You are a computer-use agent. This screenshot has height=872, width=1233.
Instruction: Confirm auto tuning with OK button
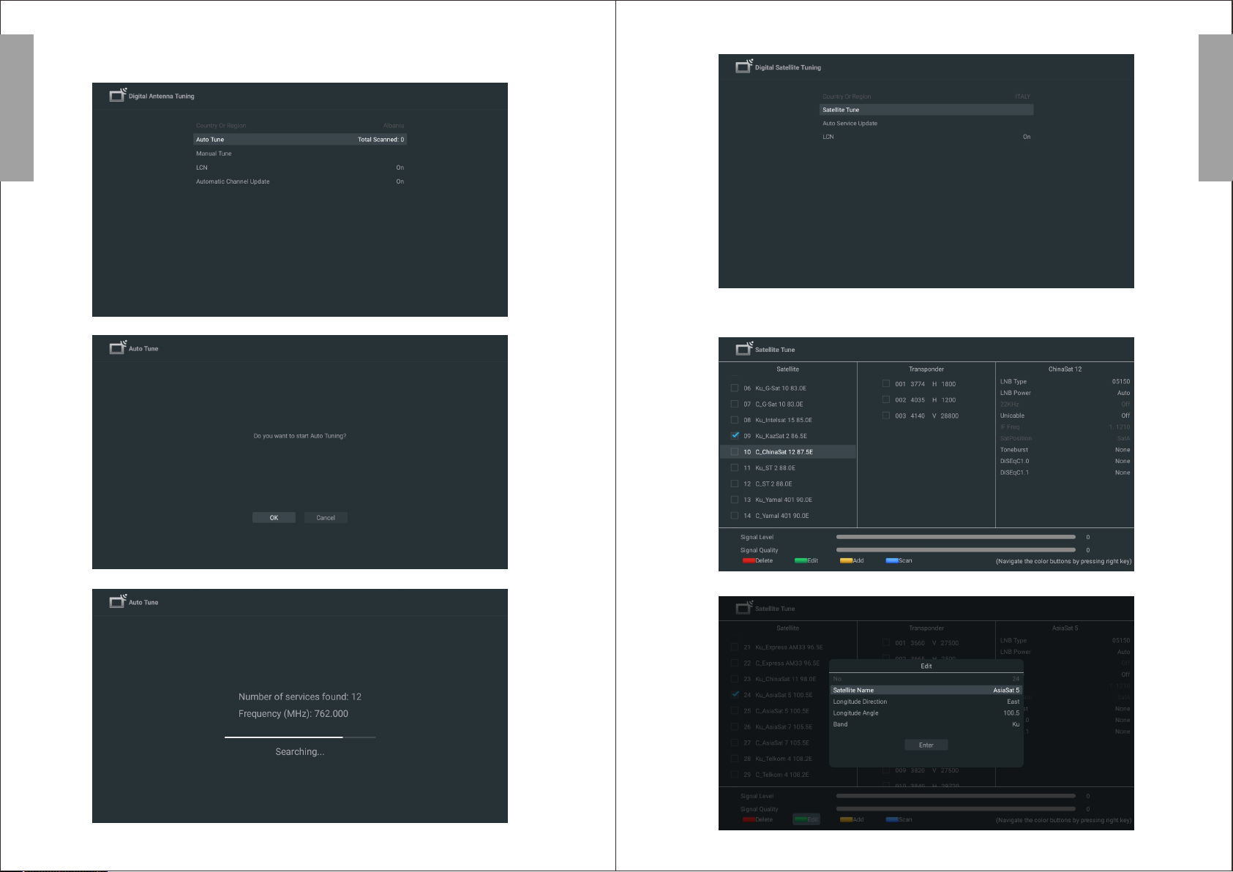coord(274,517)
